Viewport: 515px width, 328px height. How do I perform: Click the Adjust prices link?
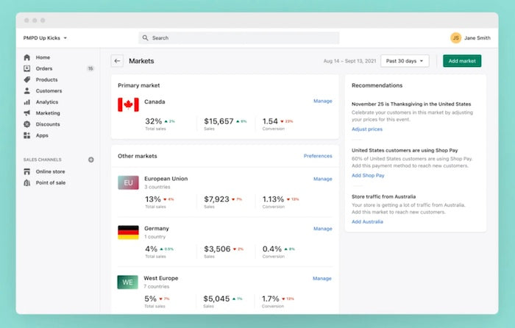click(366, 129)
